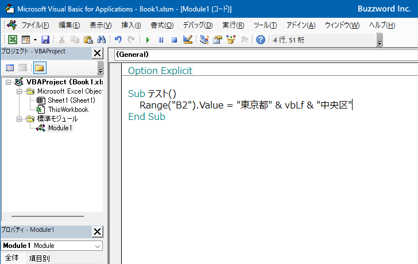Open the アドイン(A) menu
Viewport: 418px width, 264px height.
301,25
